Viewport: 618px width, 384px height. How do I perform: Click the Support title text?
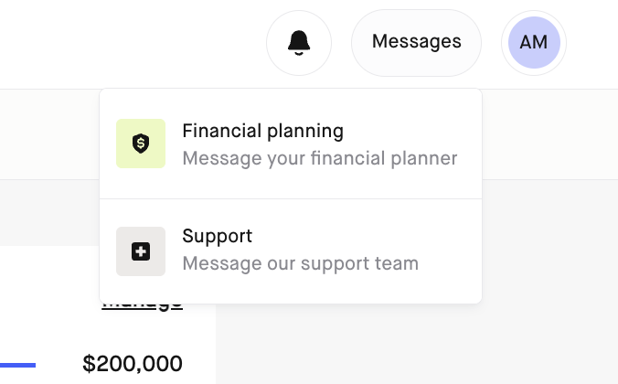[218, 236]
